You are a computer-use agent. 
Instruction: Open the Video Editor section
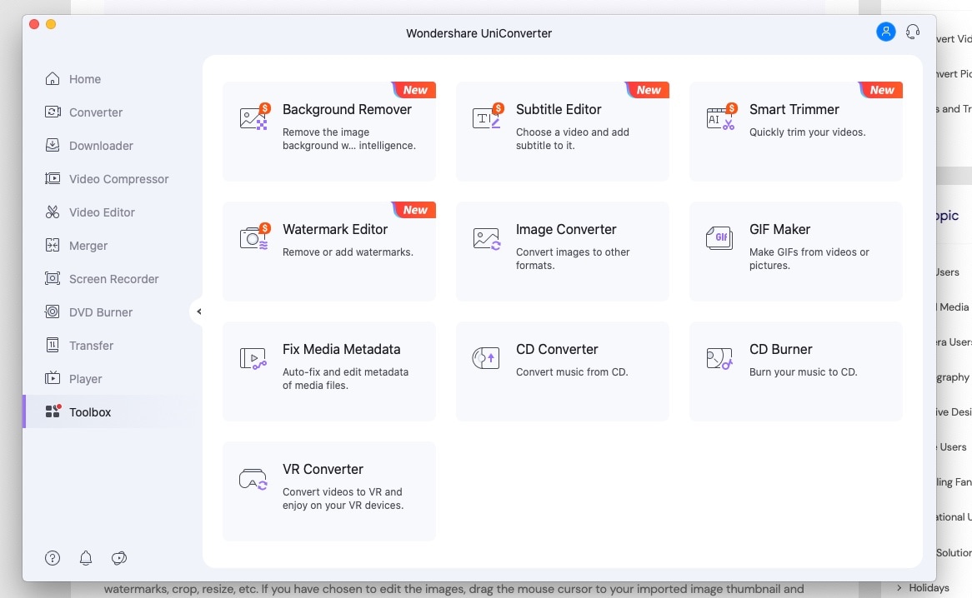click(x=103, y=212)
